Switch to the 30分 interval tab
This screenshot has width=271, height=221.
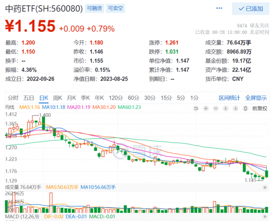coord(150,98)
